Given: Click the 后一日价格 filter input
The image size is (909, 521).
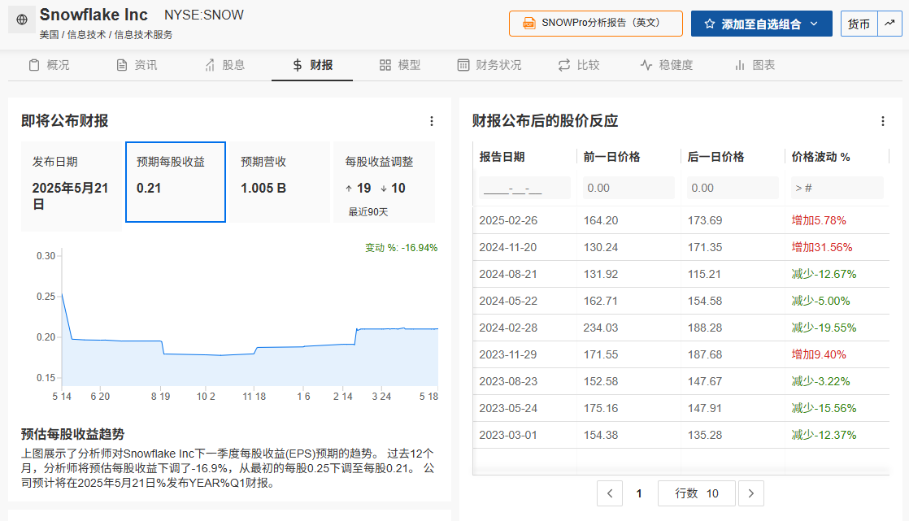Looking at the screenshot, I should [x=733, y=188].
